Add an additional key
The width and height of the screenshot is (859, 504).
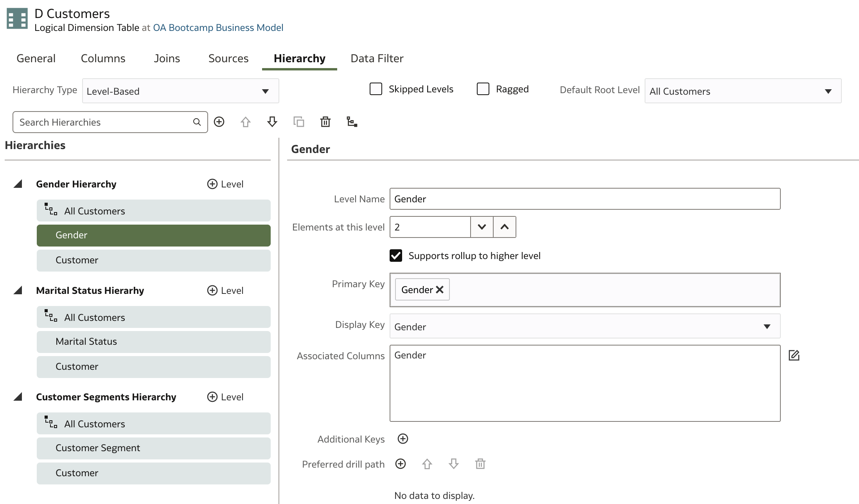(x=403, y=439)
